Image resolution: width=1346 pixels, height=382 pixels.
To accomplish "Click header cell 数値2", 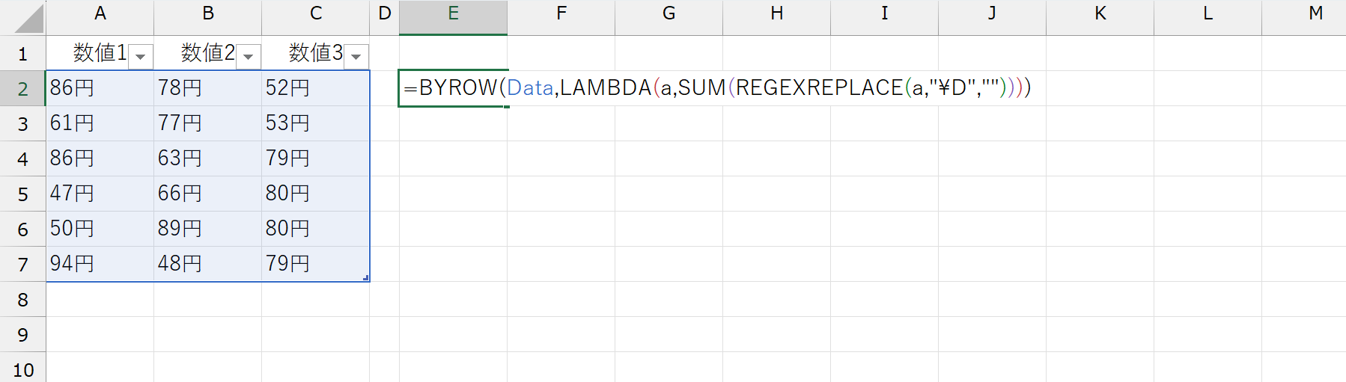I will [x=207, y=53].
